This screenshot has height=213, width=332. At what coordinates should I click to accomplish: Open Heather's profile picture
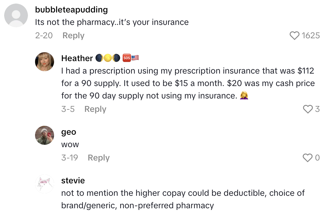click(x=45, y=62)
